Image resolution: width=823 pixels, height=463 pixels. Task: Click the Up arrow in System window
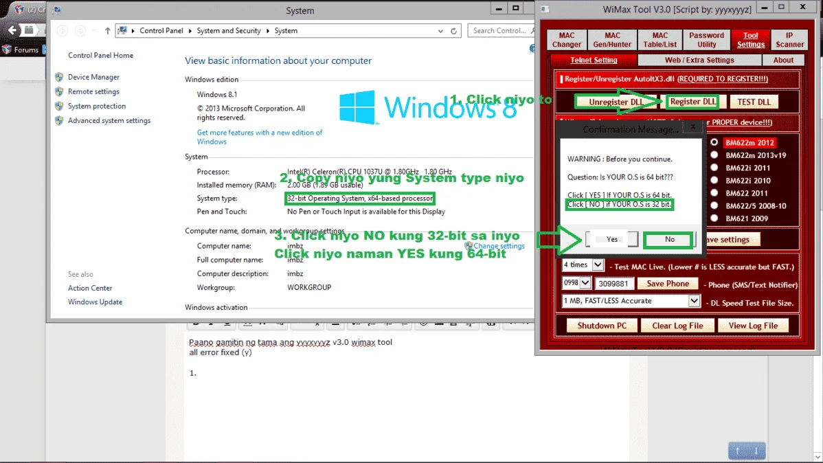pos(108,31)
